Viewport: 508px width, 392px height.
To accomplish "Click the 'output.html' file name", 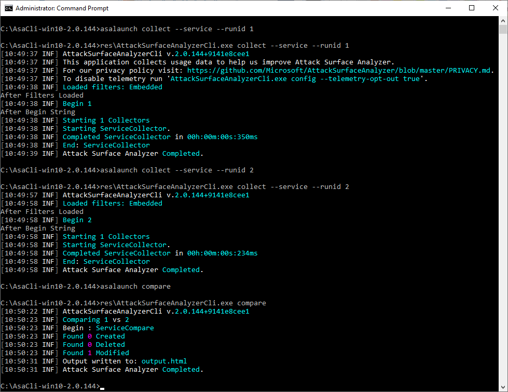I will [x=164, y=361].
